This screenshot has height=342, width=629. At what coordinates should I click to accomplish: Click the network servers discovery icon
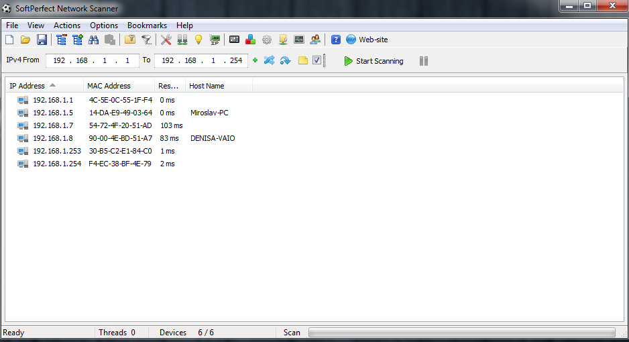tap(182, 40)
